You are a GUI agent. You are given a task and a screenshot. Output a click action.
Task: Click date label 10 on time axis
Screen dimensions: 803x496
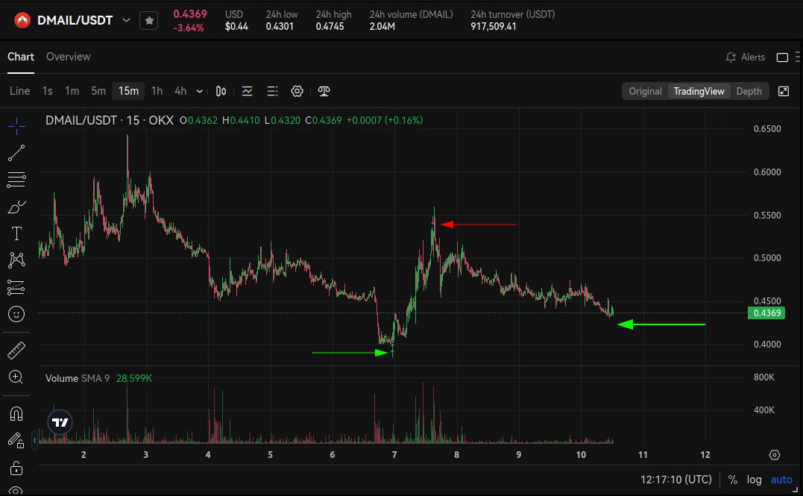pyautogui.click(x=581, y=454)
